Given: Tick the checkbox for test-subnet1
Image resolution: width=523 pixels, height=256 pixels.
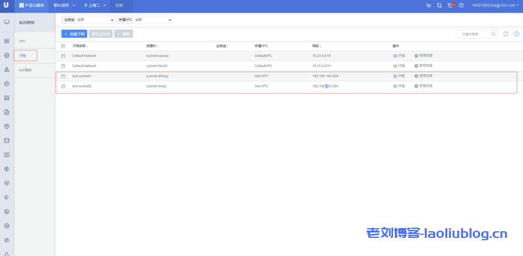Looking at the screenshot, I should (63, 76).
